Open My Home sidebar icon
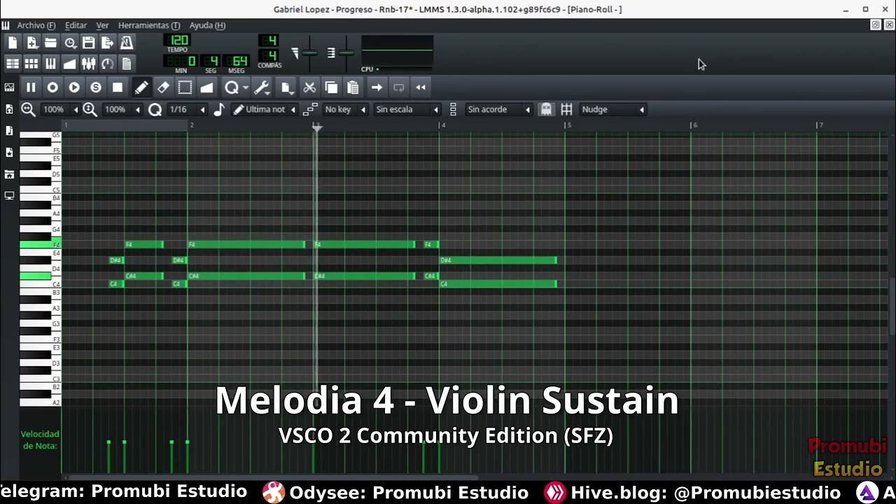This screenshot has width=896, height=504. 9,174
